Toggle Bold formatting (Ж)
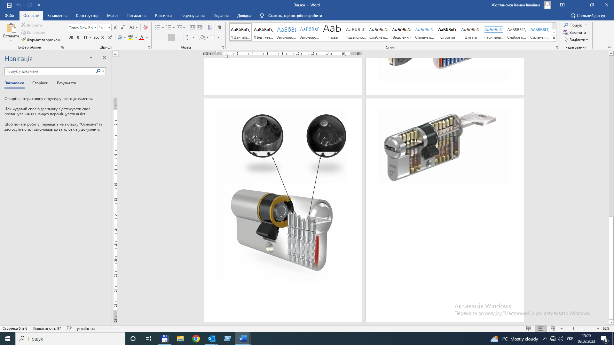 point(71,37)
